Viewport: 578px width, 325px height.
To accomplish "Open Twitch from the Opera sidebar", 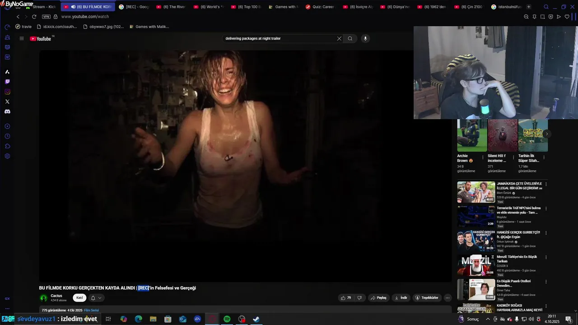I will pos(7,82).
